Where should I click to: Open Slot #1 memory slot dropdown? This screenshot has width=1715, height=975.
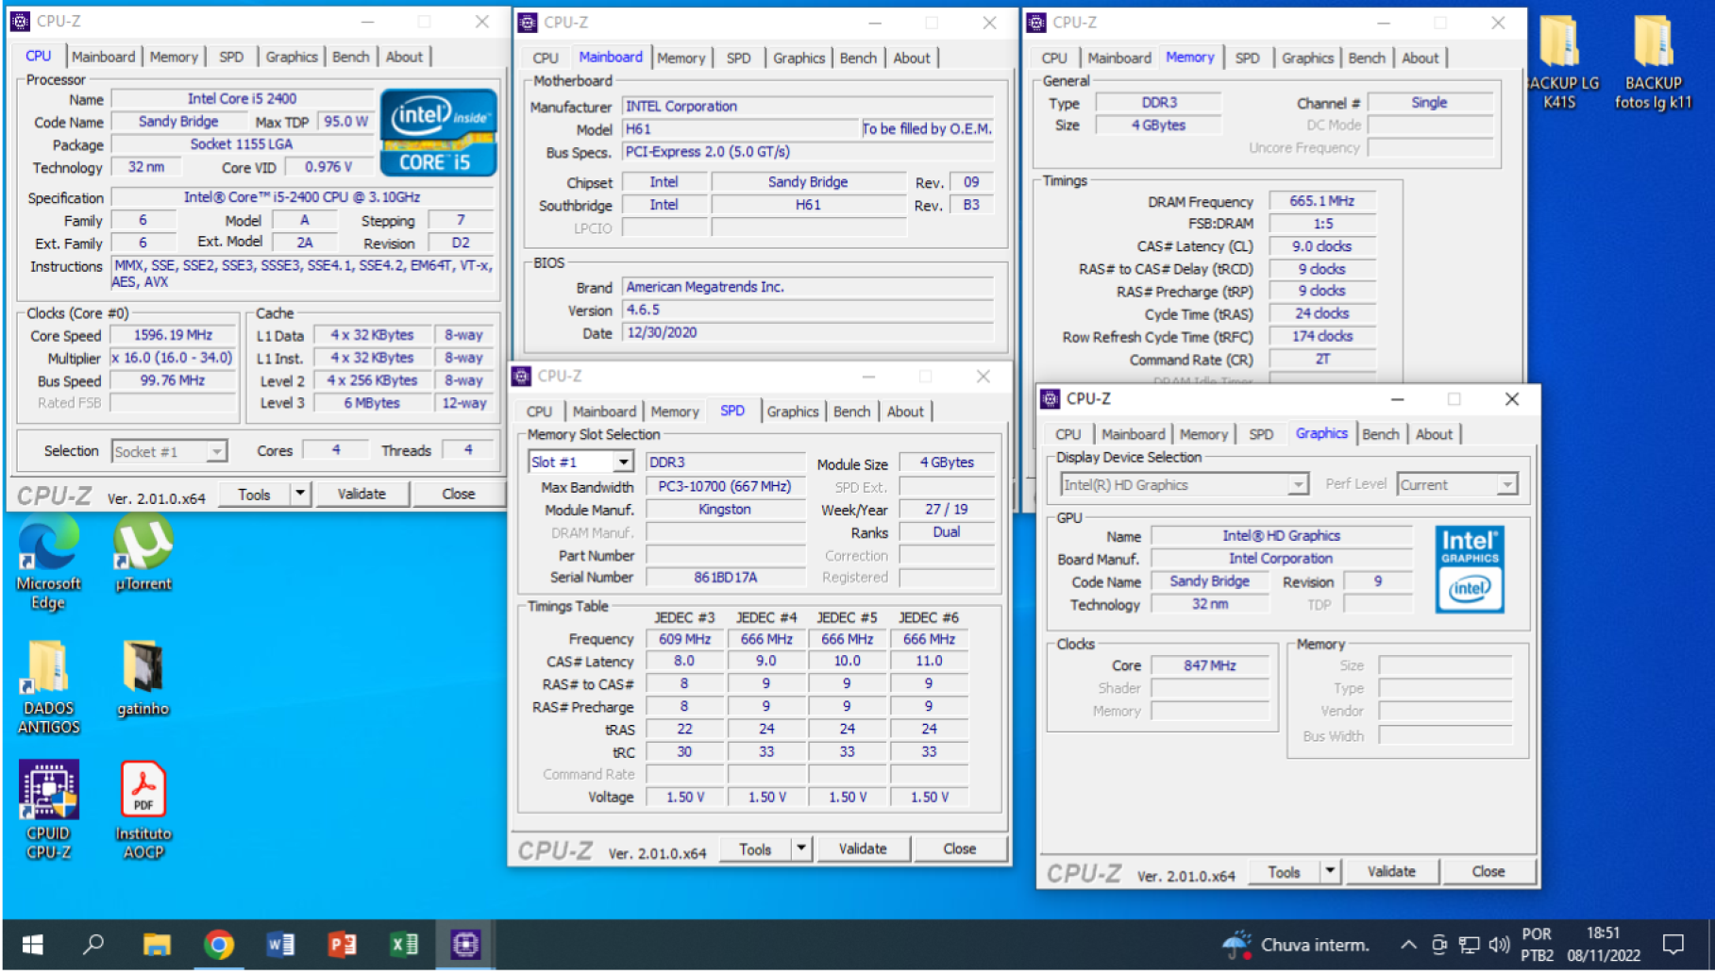coord(623,462)
